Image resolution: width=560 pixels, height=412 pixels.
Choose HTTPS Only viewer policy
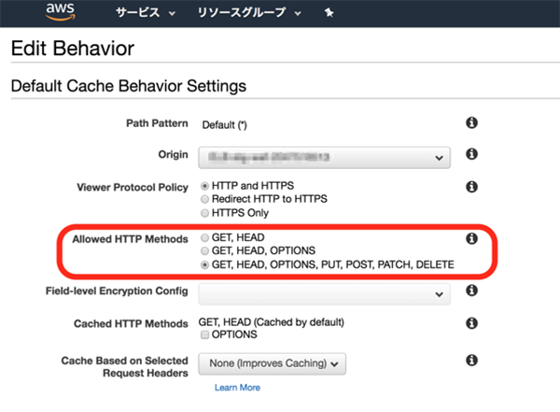coord(205,213)
